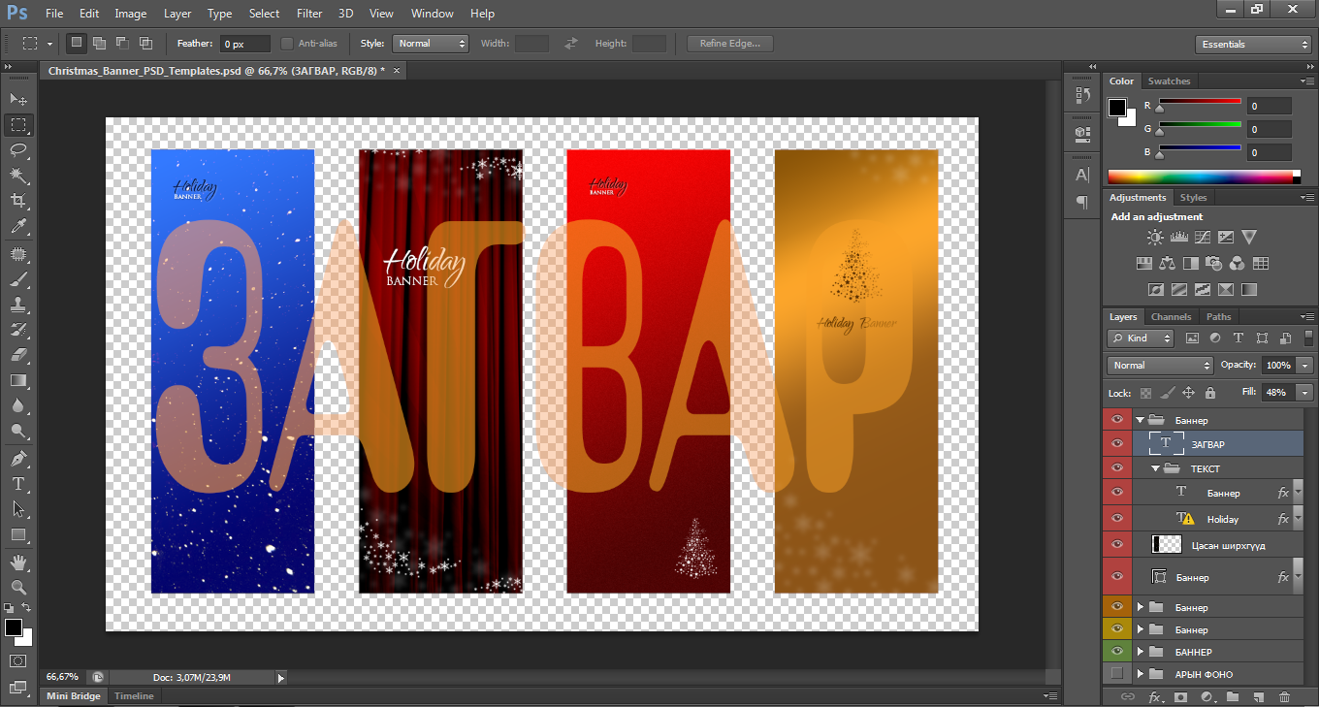This screenshot has width=1319, height=707.
Task: Open the Filter menu
Action: [x=309, y=14]
